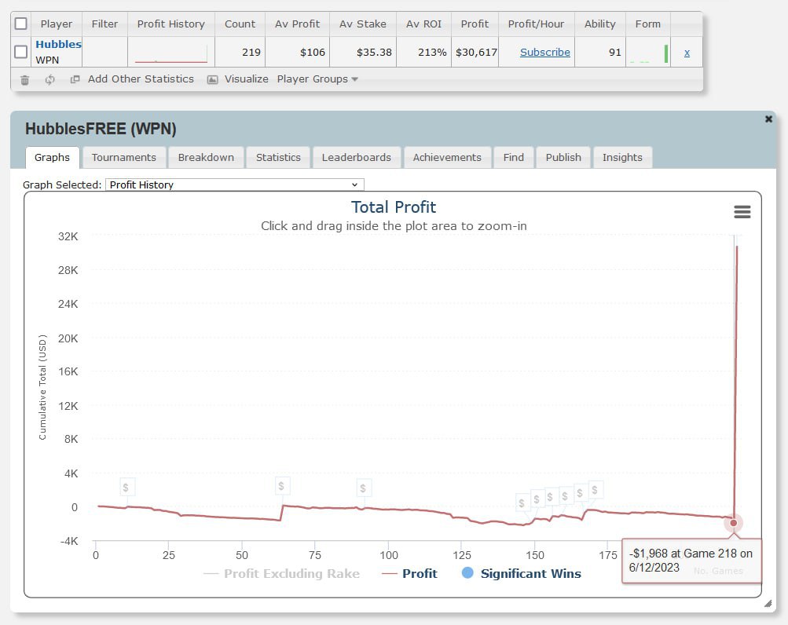
Task: Click the refresh arrows icon
Action: point(50,79)
